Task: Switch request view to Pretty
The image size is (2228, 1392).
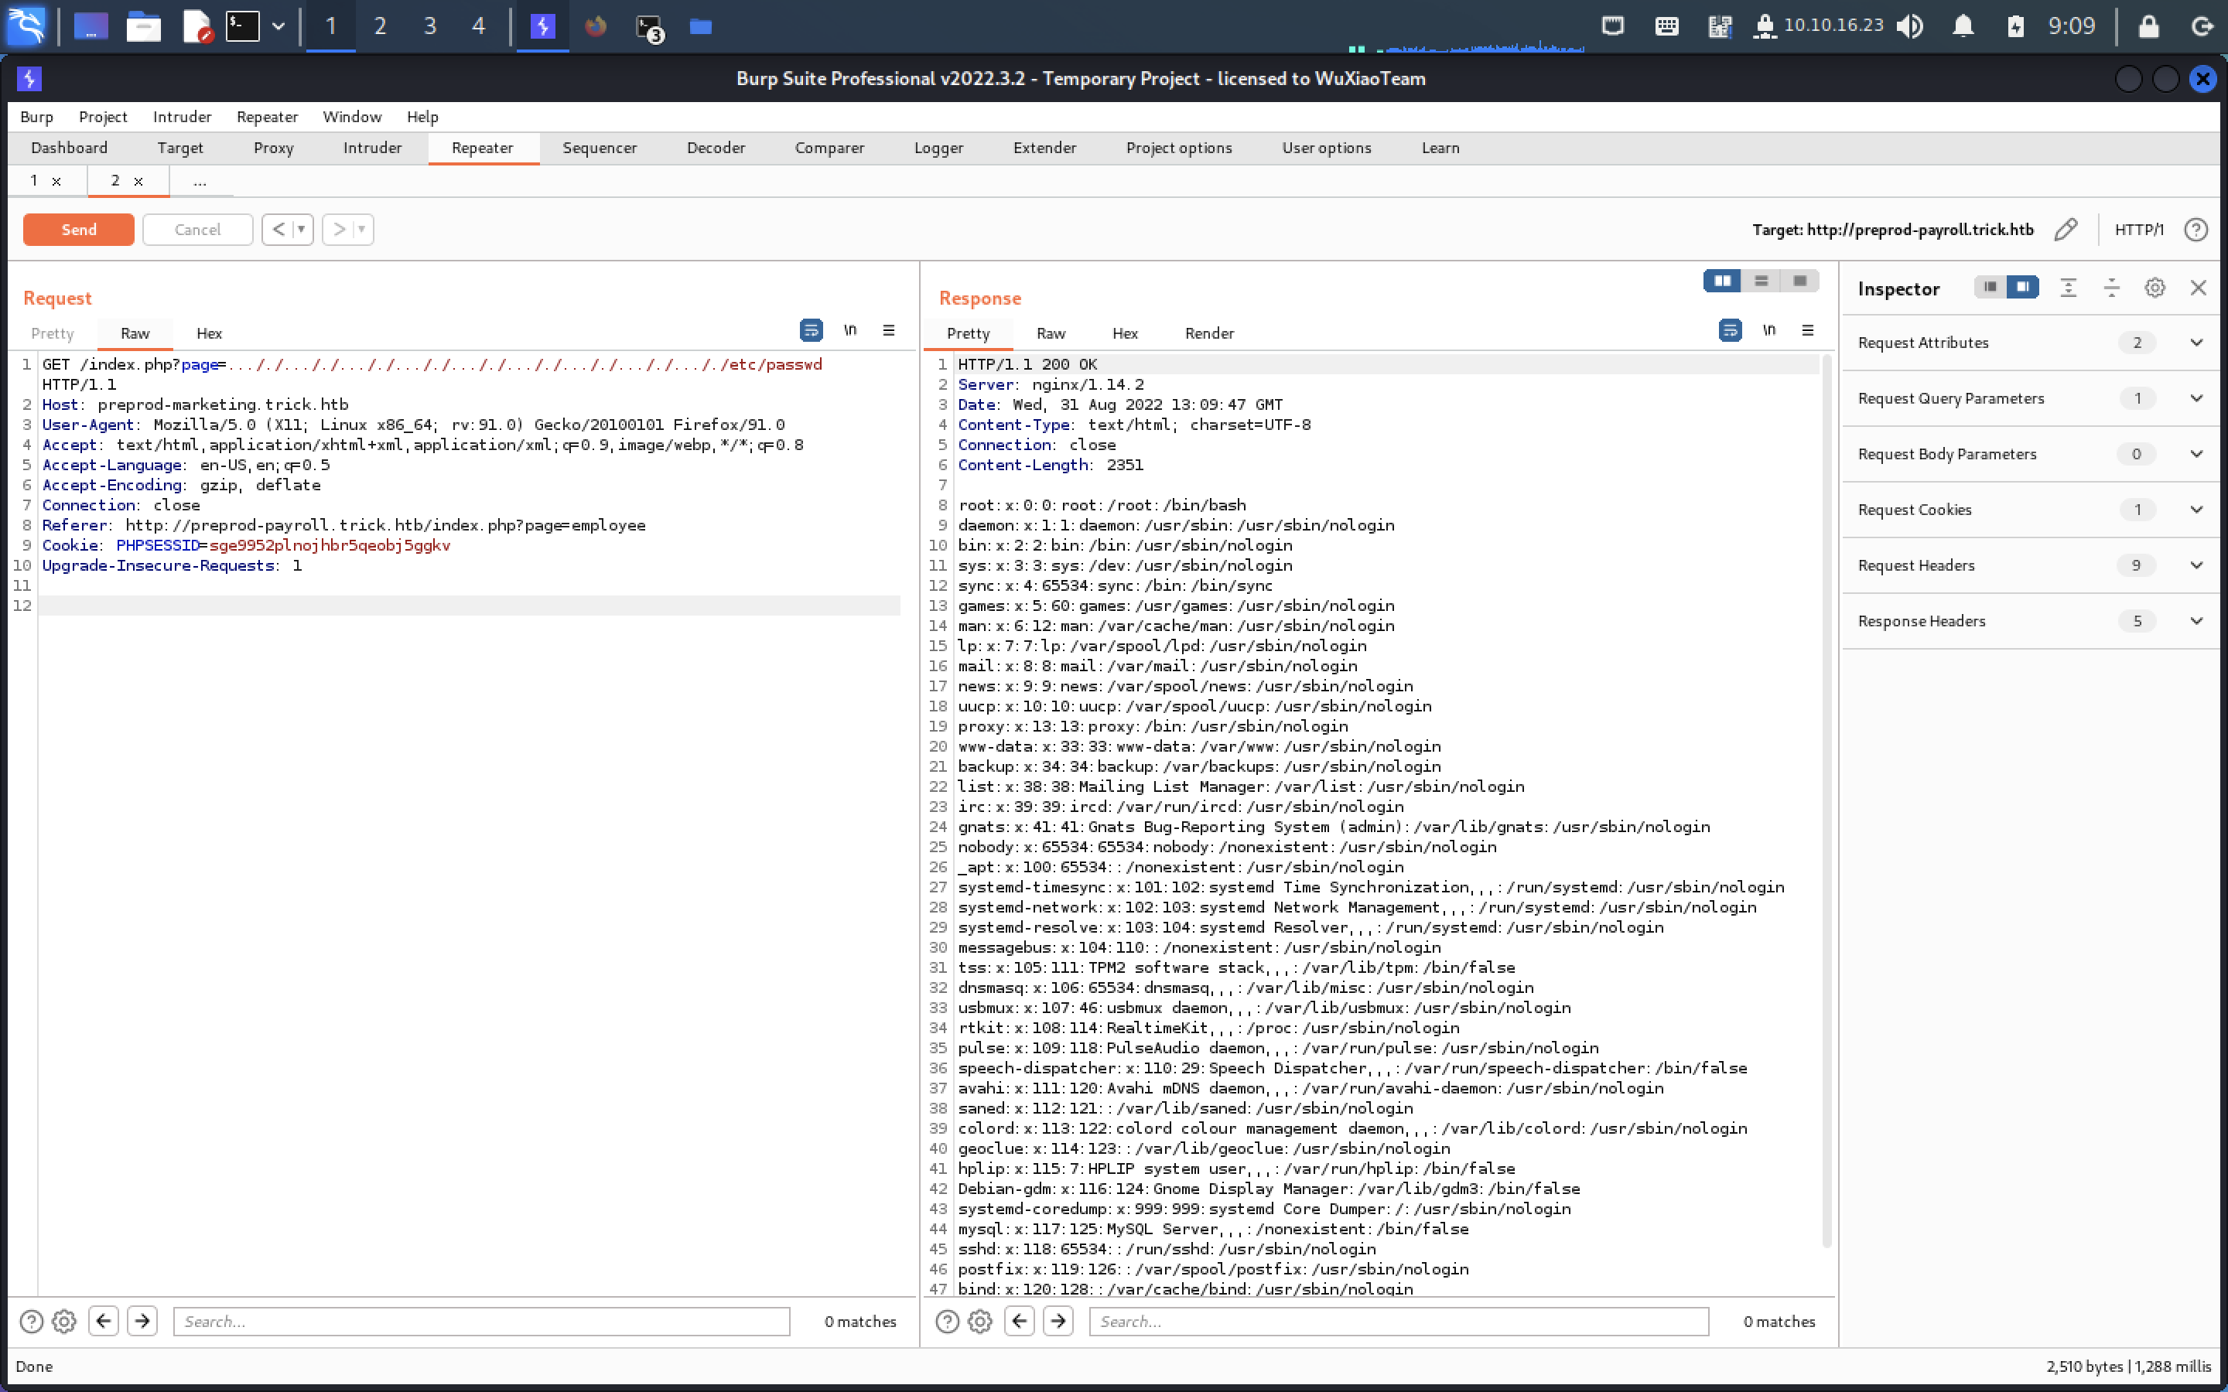Action: [52, 333]
